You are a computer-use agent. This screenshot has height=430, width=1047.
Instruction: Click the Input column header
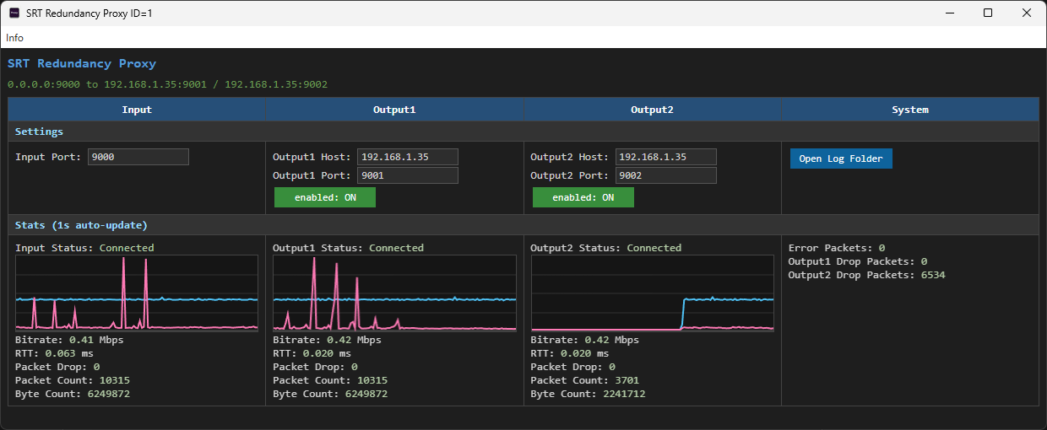click(137, 110)
